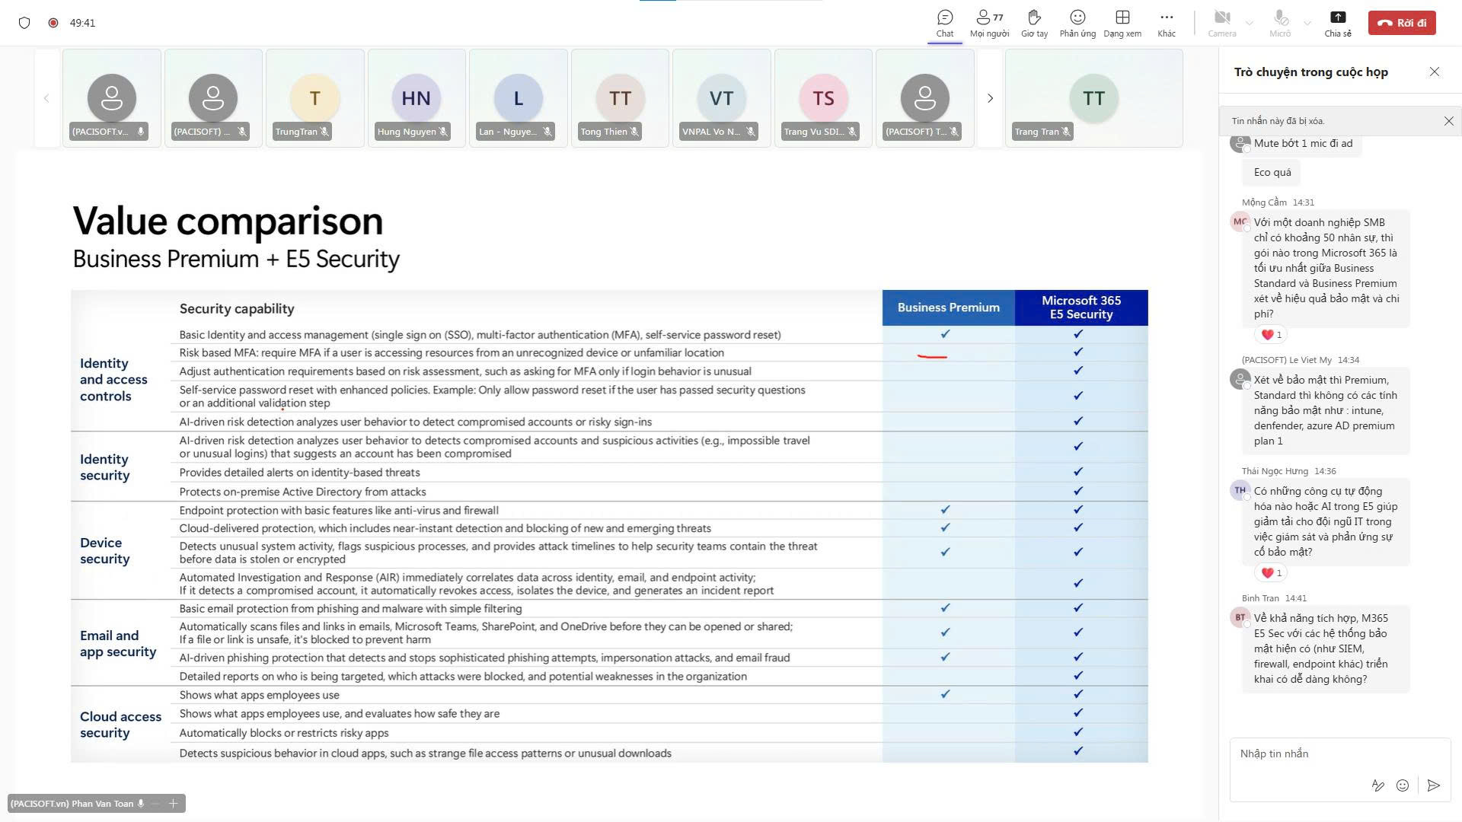Click the plus zoom-in icon near presenter label
The height and width of the screenshot is (822, 1462).
point(174,804)
